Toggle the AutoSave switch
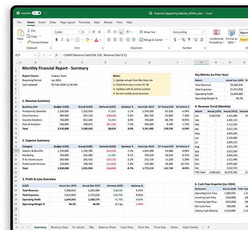248x230 pixels. tap(36, 13)
